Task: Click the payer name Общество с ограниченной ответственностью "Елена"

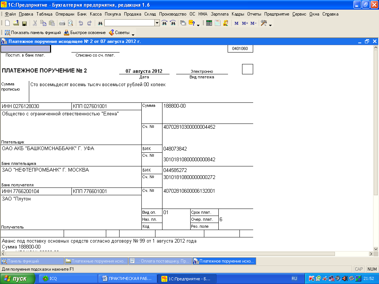Action: (x=60, y=114)
